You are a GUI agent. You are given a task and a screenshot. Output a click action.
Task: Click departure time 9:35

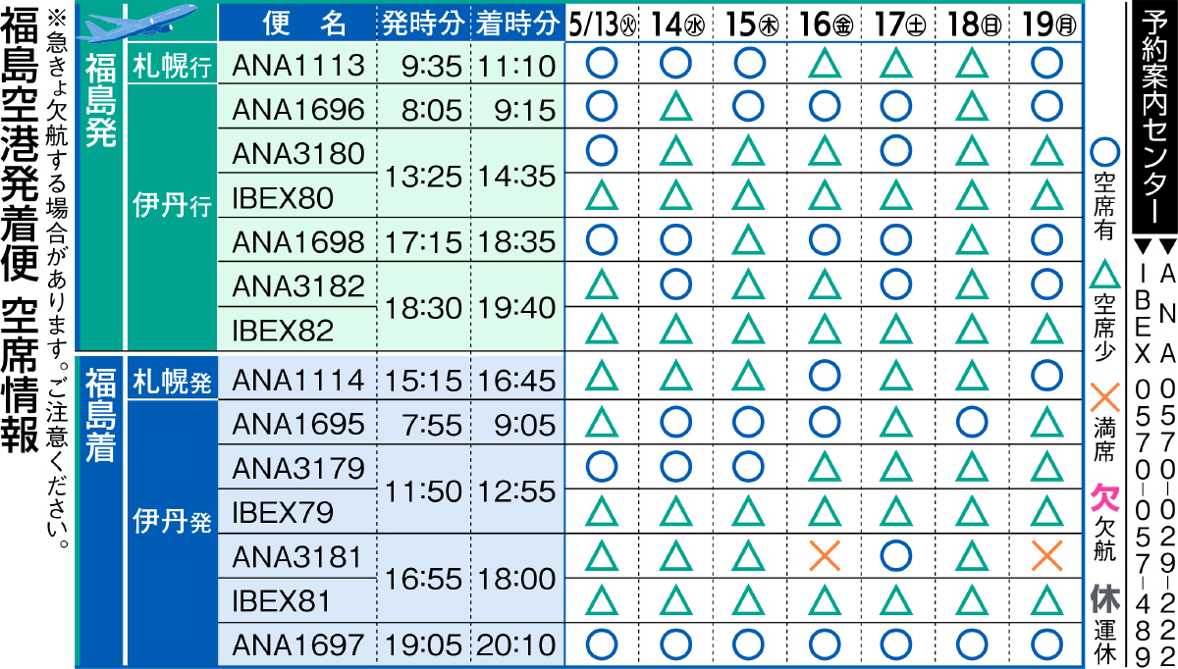[432, 66]
